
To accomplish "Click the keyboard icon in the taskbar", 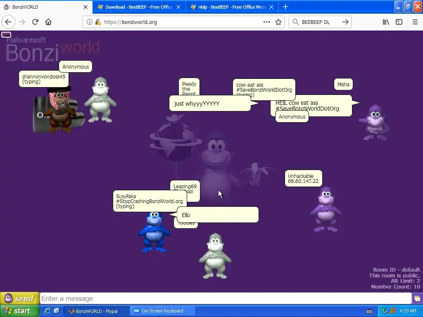I will [x=369, y=311].
